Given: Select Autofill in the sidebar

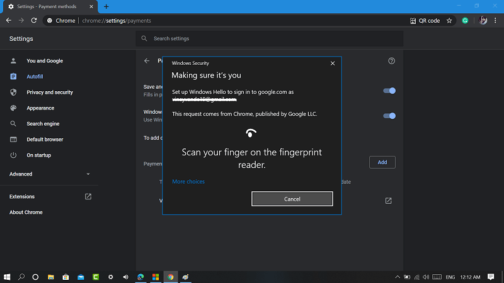Looking at the screenshot, I should pos(35,77).
